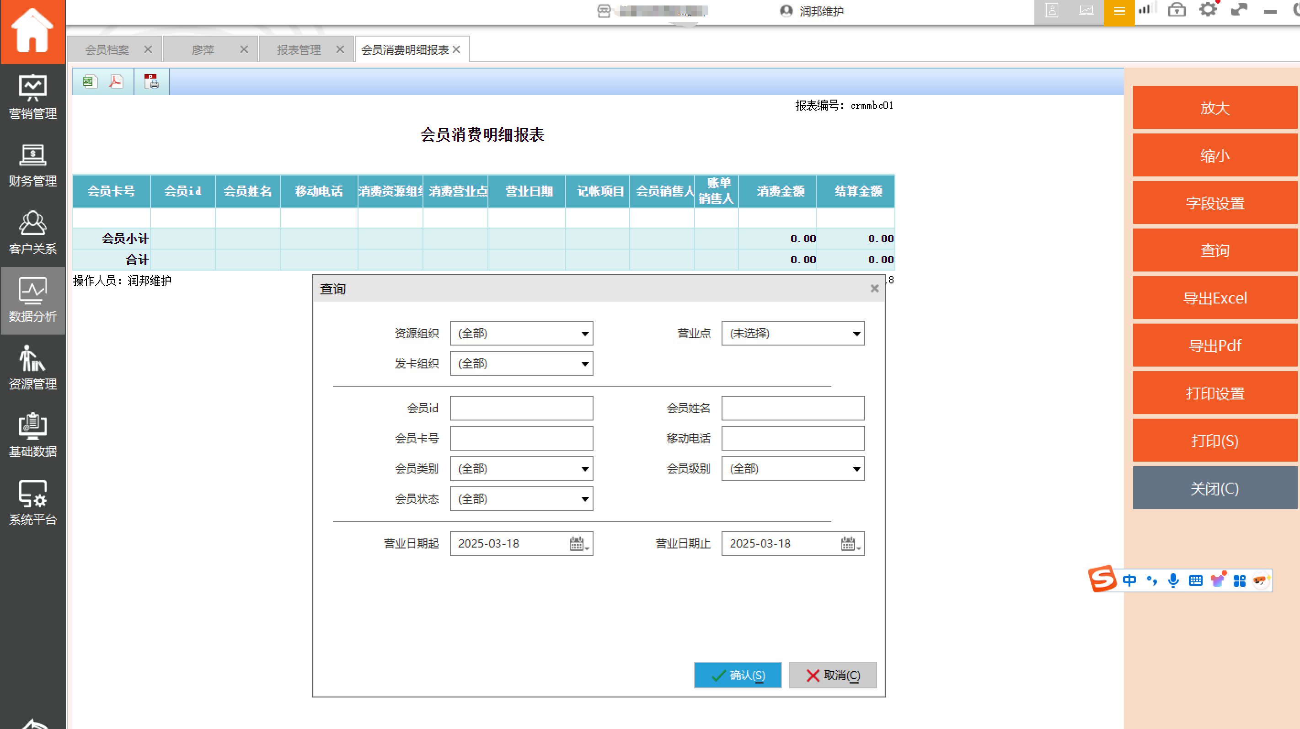Click the 移动电话 input field
Viewport: 1300px width, 729px height.
793,438
